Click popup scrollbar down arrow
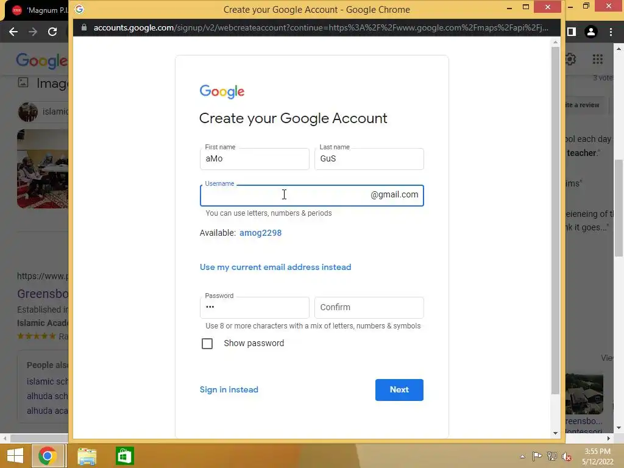 555,433
